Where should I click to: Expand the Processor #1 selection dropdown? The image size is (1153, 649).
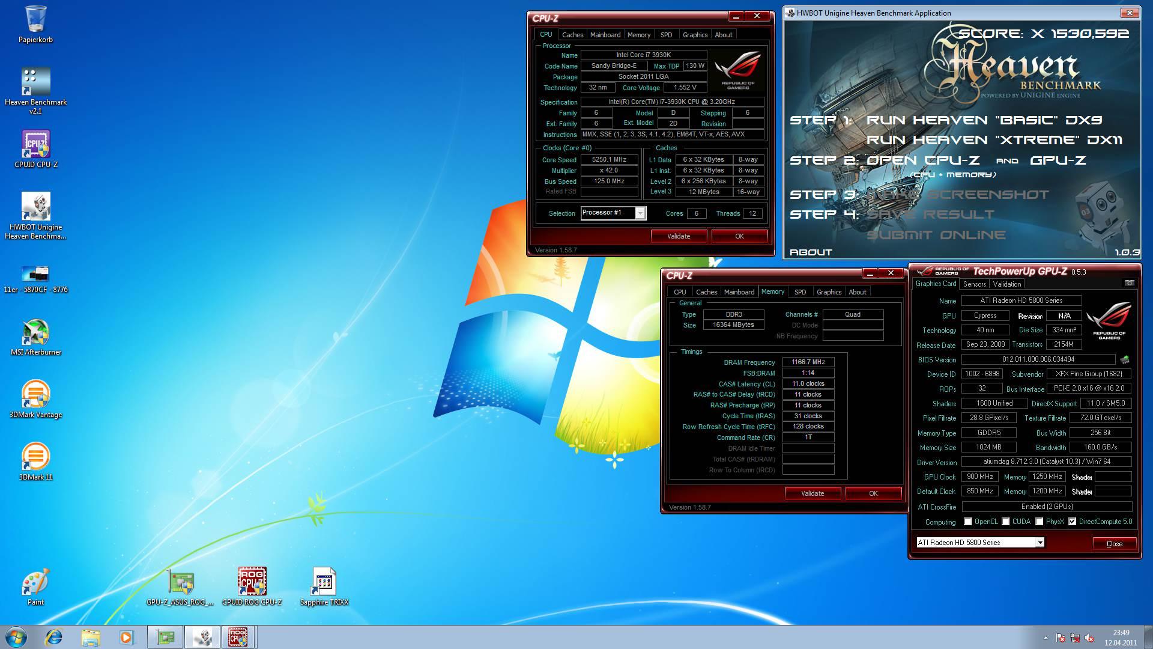640,213
